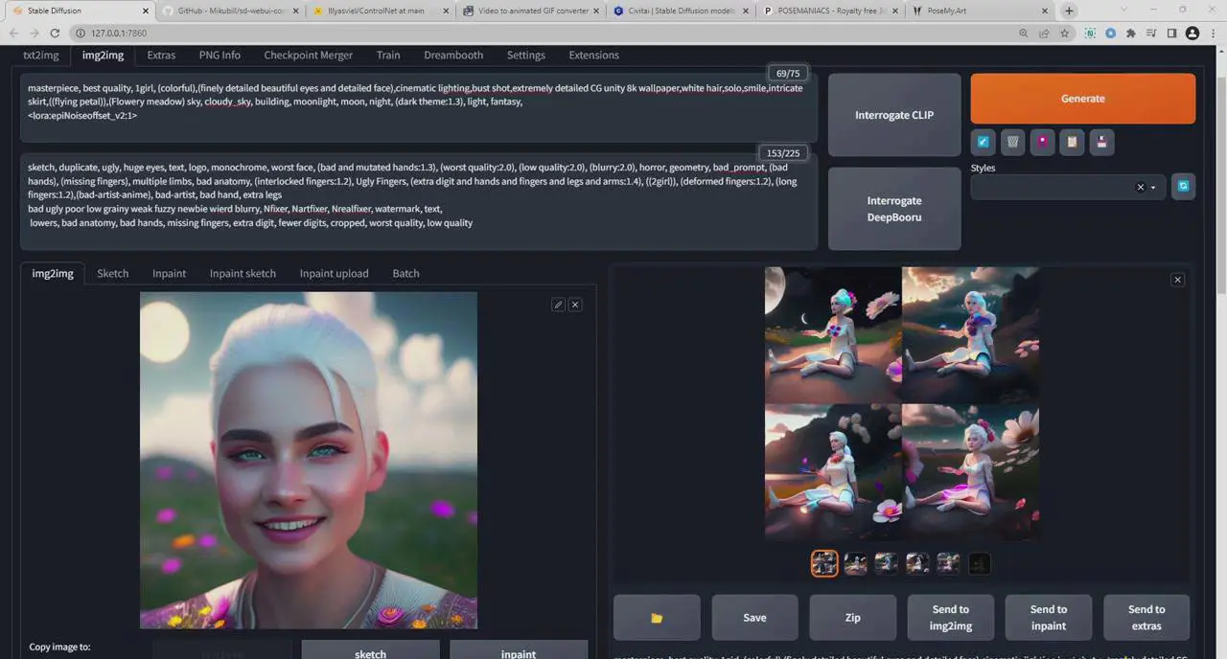Open the Extensions tab

click(x=593, y=55)
